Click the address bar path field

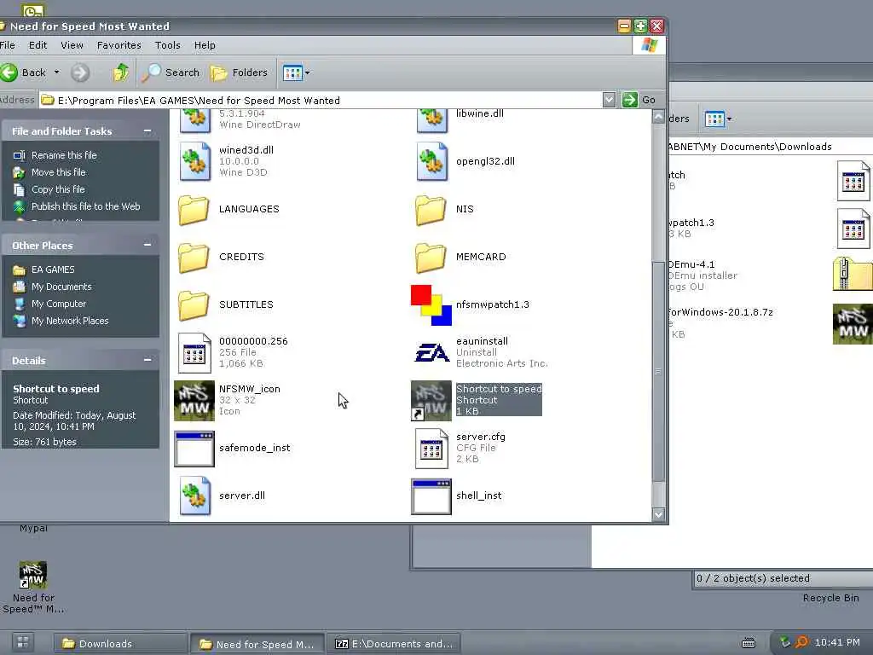point(321,101)
